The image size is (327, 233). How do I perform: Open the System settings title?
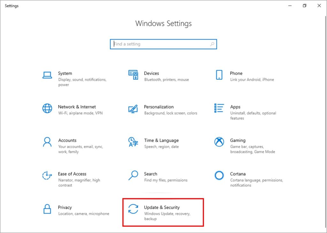pyautogui.click(x=65, y=73)
